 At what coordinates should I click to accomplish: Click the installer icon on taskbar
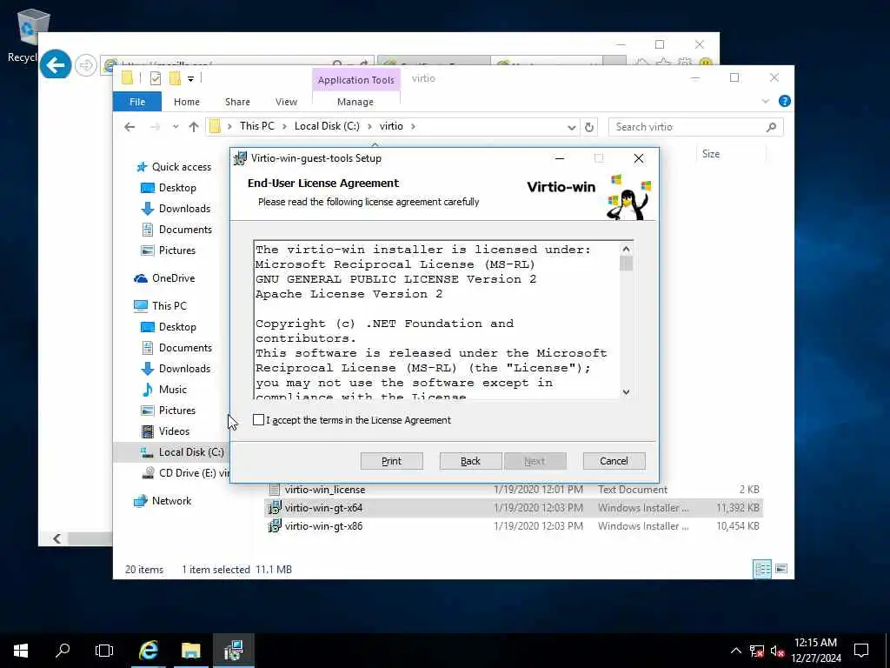tap(233, 651)
